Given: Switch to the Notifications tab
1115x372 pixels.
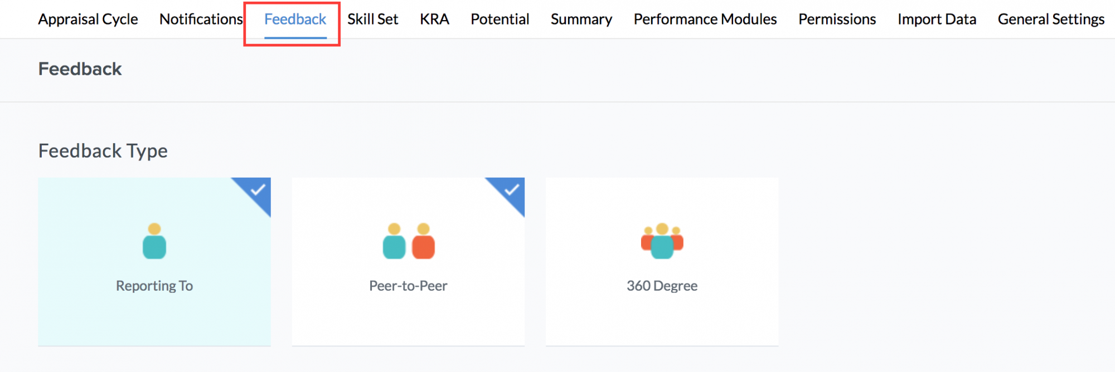Looking at the screenshot, I should coord(201,19).
